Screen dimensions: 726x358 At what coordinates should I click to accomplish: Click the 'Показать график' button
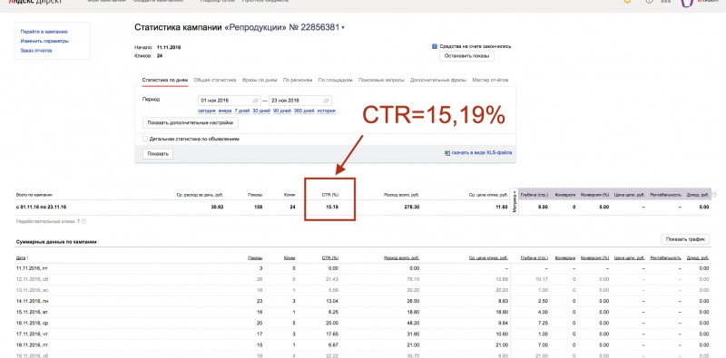click(685, 239)
